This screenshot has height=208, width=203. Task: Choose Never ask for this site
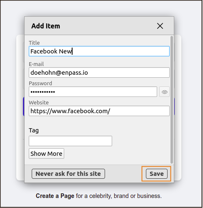click(x=68, y=174)
